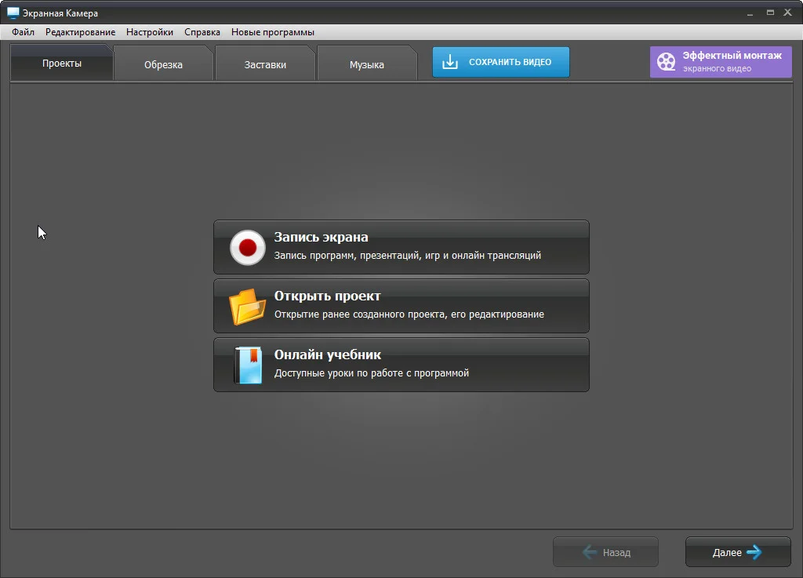Switch to the Музыка tab

366,64
